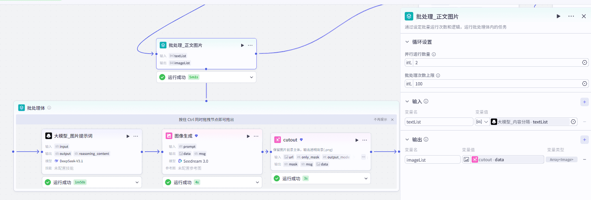
Task: Run the 图像生成 node
Action: [x=248, y=136]
